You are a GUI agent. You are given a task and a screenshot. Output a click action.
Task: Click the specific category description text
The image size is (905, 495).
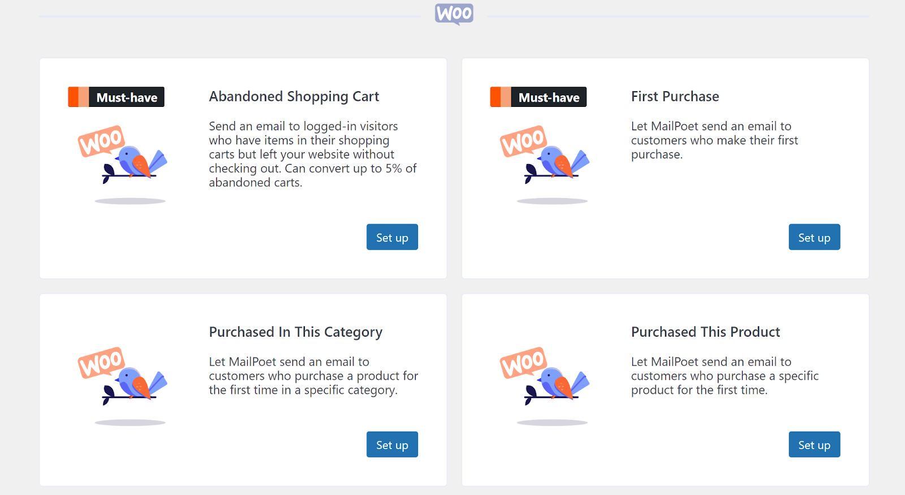pos(313,376)
